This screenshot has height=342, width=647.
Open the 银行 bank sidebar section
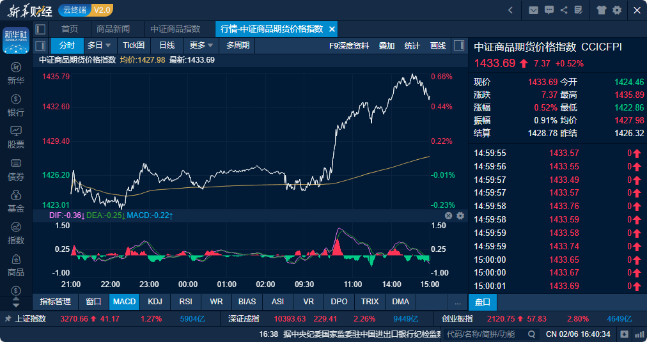pos(16,105)
